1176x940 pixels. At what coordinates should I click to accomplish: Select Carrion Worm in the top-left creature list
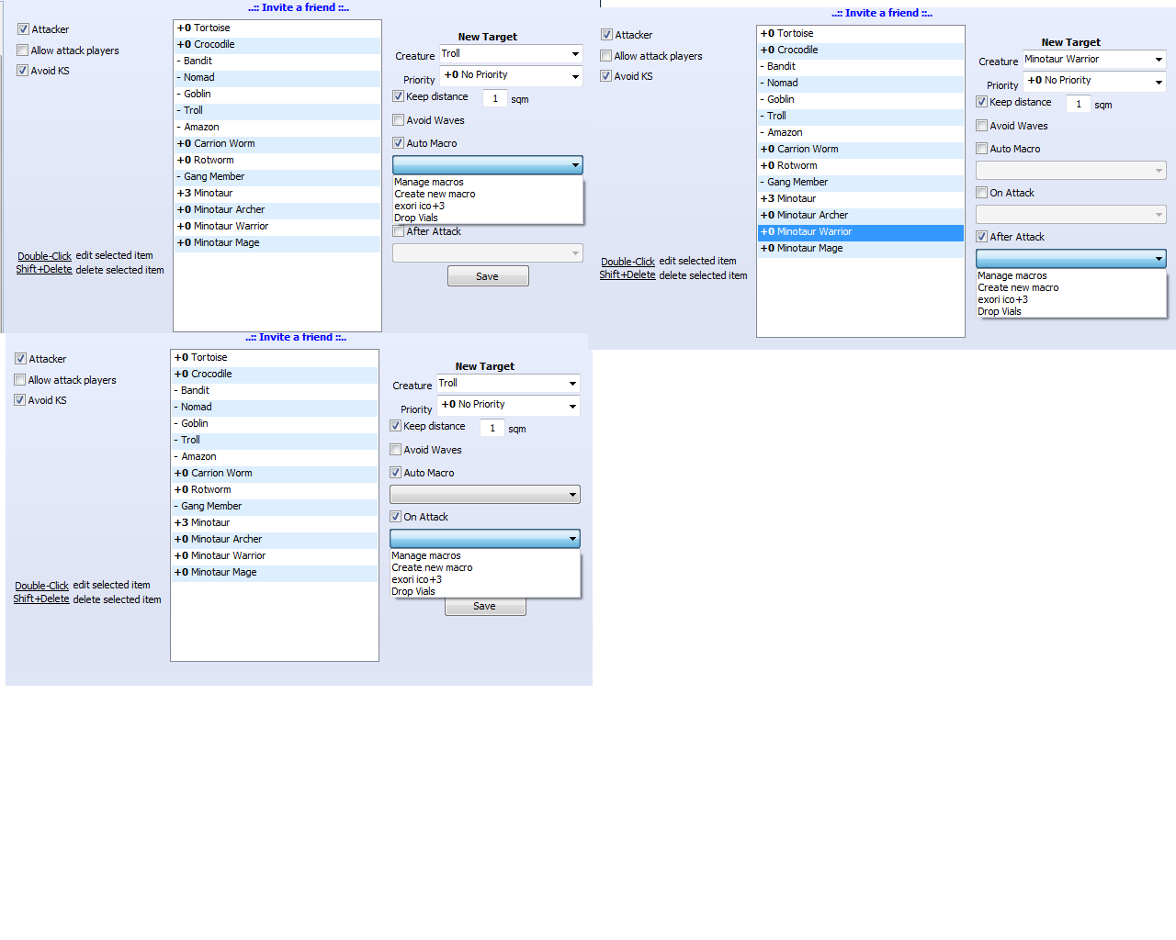click(224, 144)
